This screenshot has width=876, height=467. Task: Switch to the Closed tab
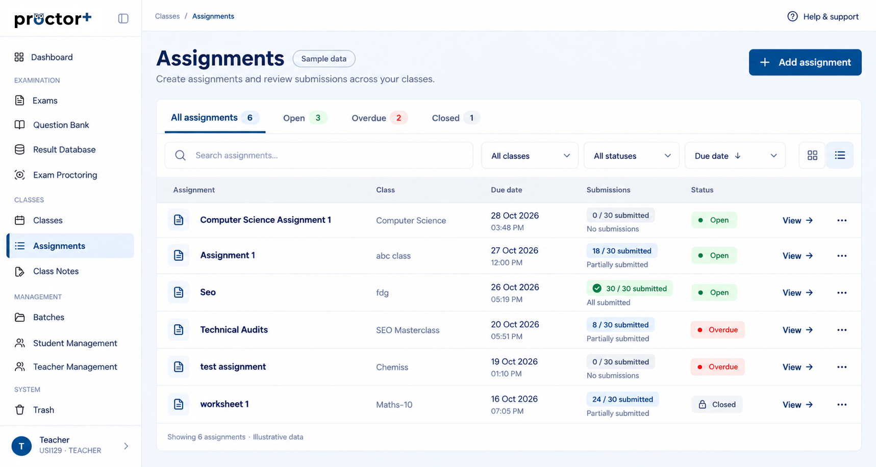coord(455,118)
